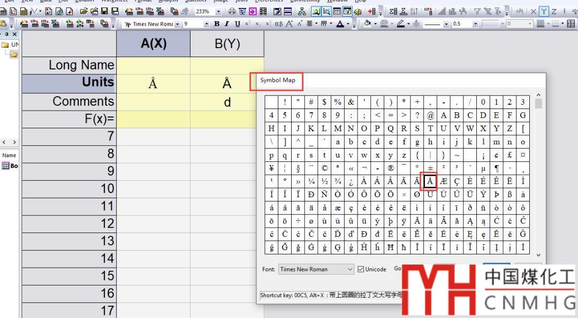Open the font size 9 dropdown

tap(207, 24)
